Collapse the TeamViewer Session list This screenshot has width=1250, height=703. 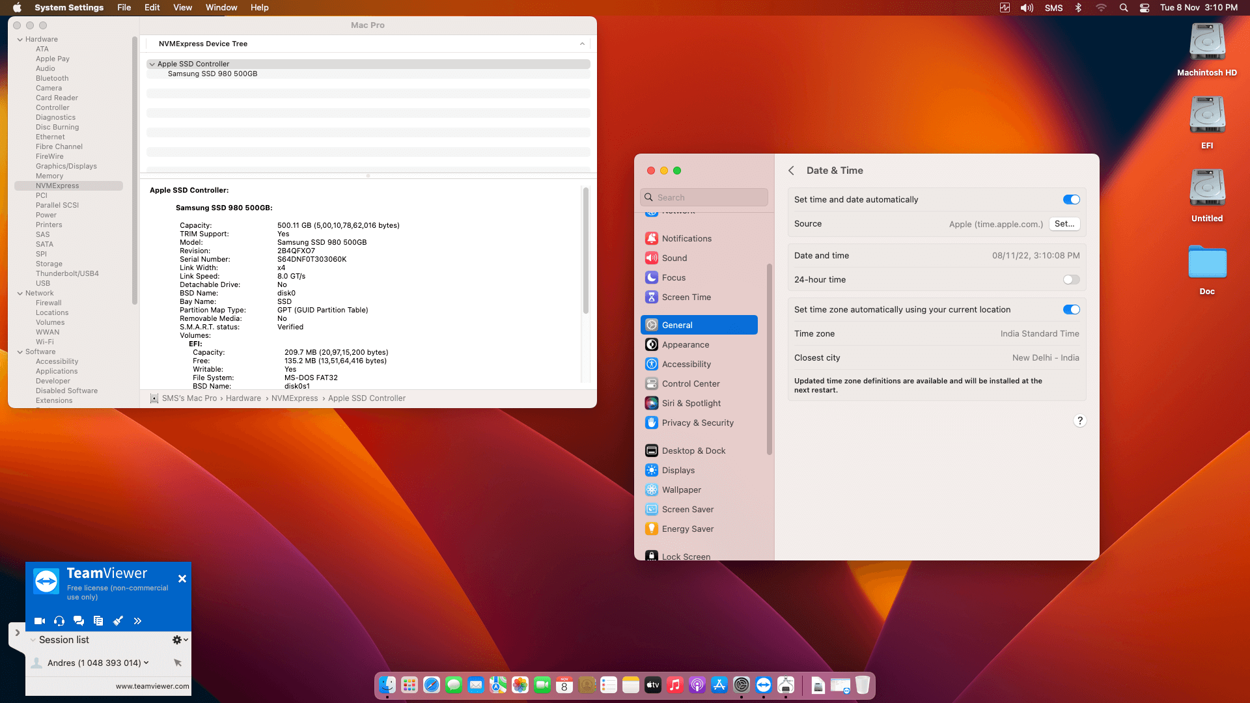[x=33, y=640]
